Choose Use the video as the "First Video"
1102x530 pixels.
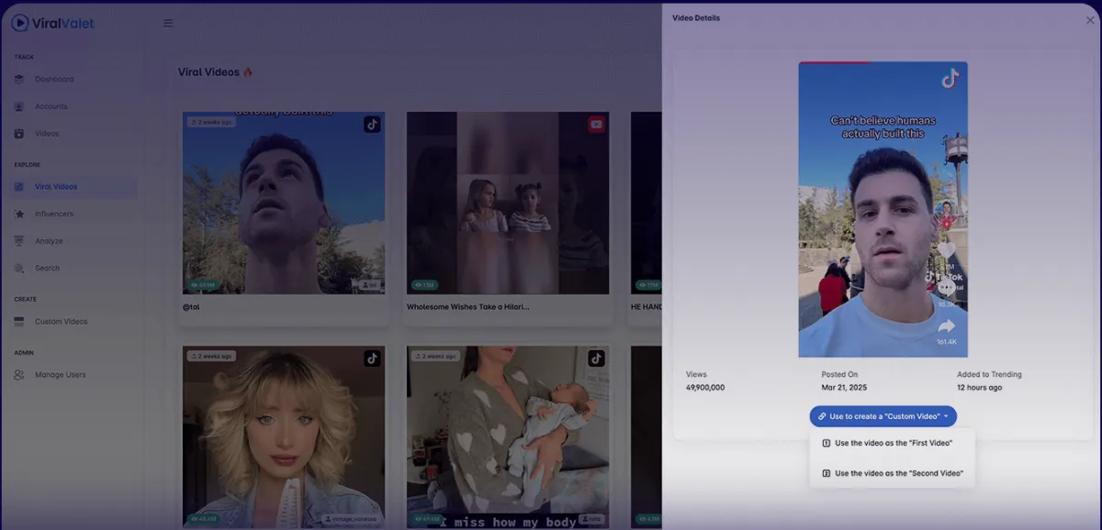pyautogui.click(x=892, y=443)
